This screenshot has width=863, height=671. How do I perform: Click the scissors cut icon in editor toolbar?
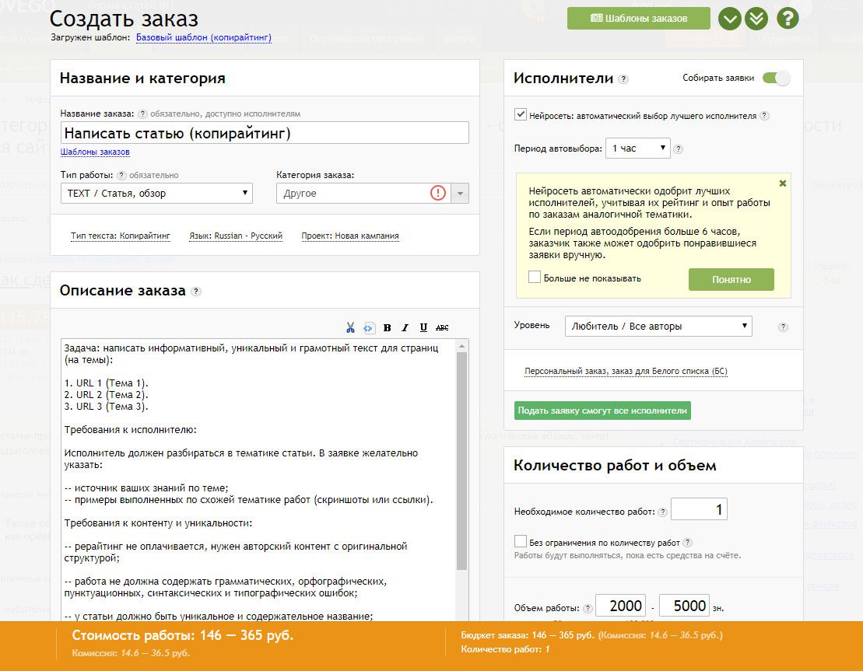click(350, 327)
